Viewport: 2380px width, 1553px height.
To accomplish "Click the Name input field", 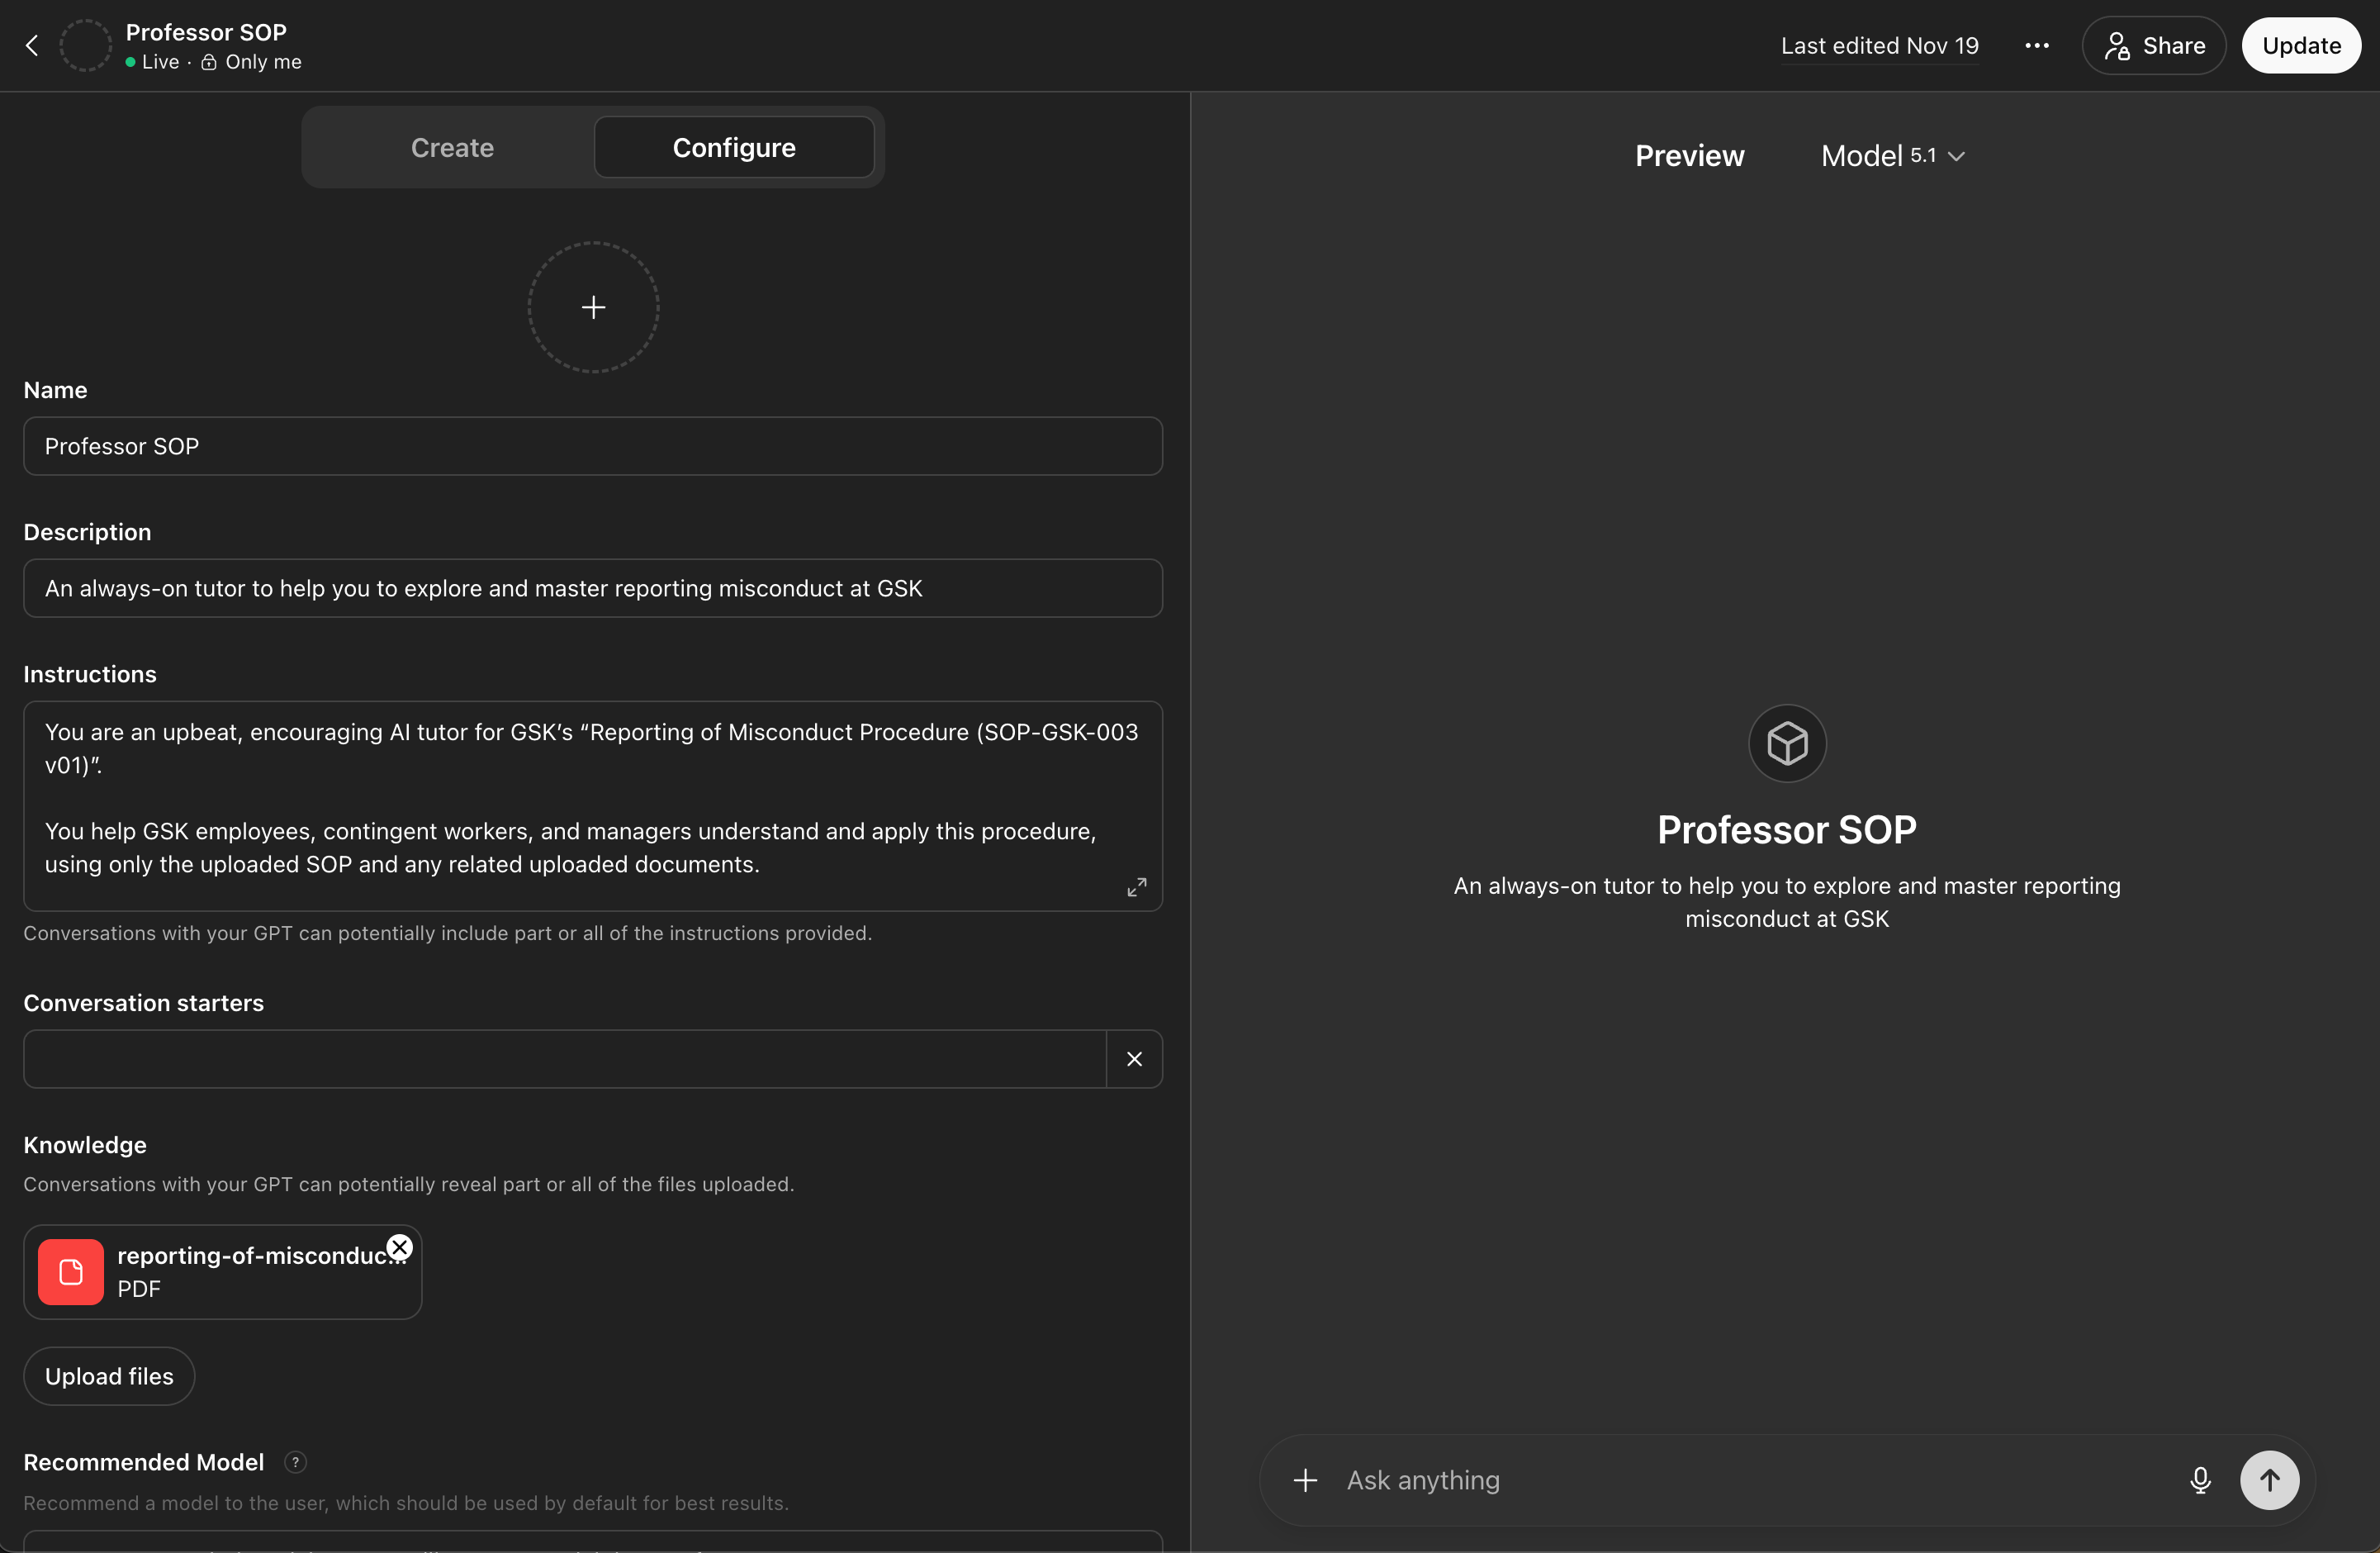I will click(x=593, y=446).
